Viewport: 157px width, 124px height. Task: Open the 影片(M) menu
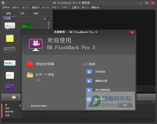46,8
